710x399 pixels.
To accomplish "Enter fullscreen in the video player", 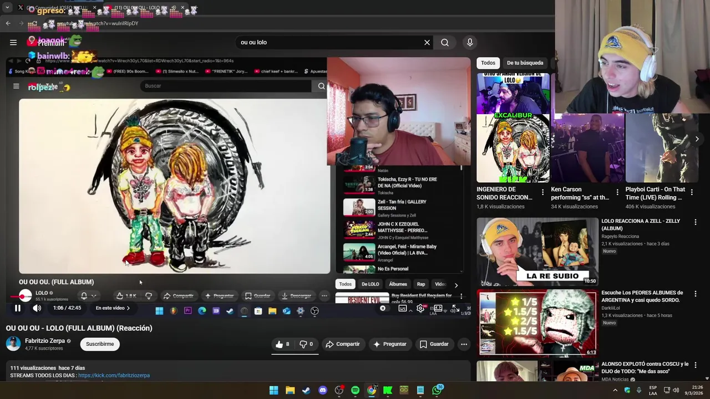I will pyautogui.click(x=455, y=308).
